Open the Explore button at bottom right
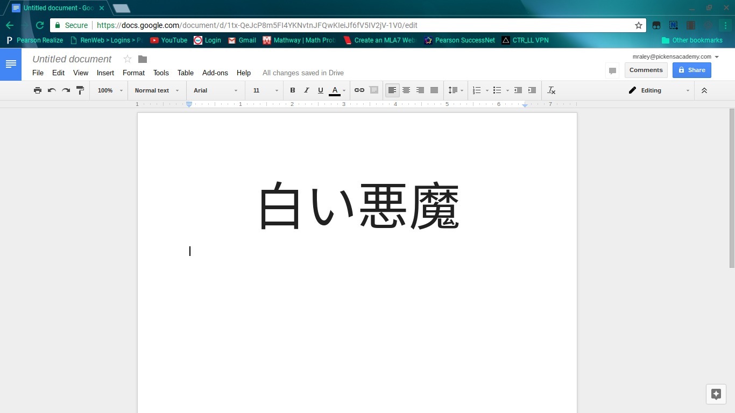 [x=716, y=394]
